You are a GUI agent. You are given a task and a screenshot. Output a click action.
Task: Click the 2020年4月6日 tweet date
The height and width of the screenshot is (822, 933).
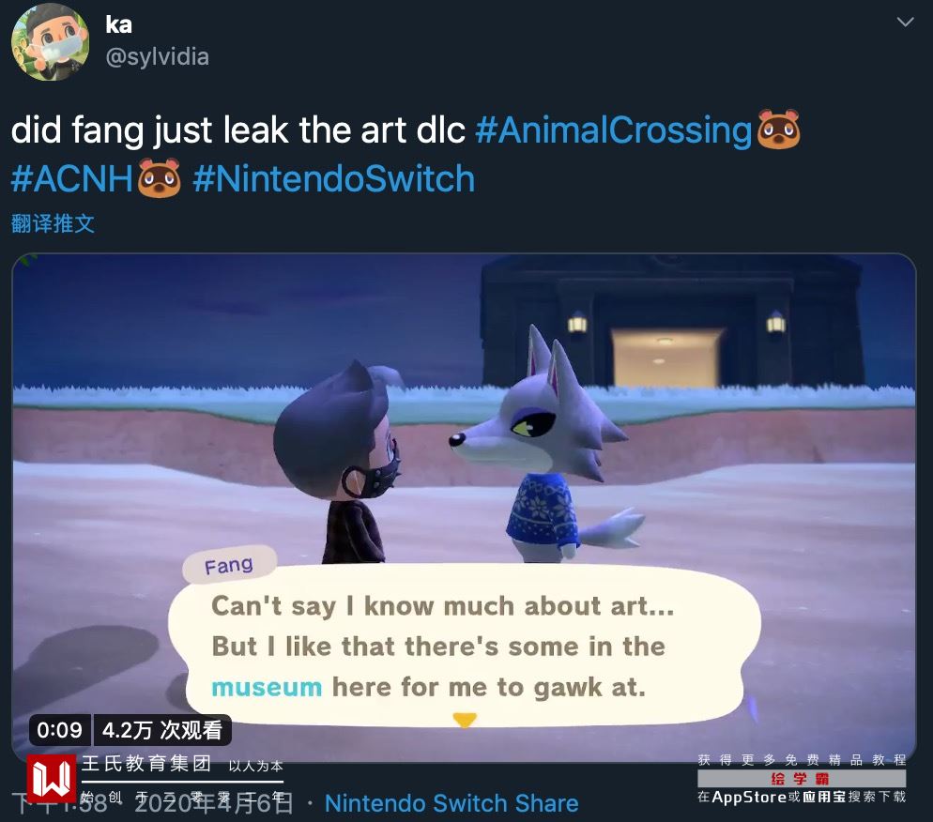click(x=214, y=803)
